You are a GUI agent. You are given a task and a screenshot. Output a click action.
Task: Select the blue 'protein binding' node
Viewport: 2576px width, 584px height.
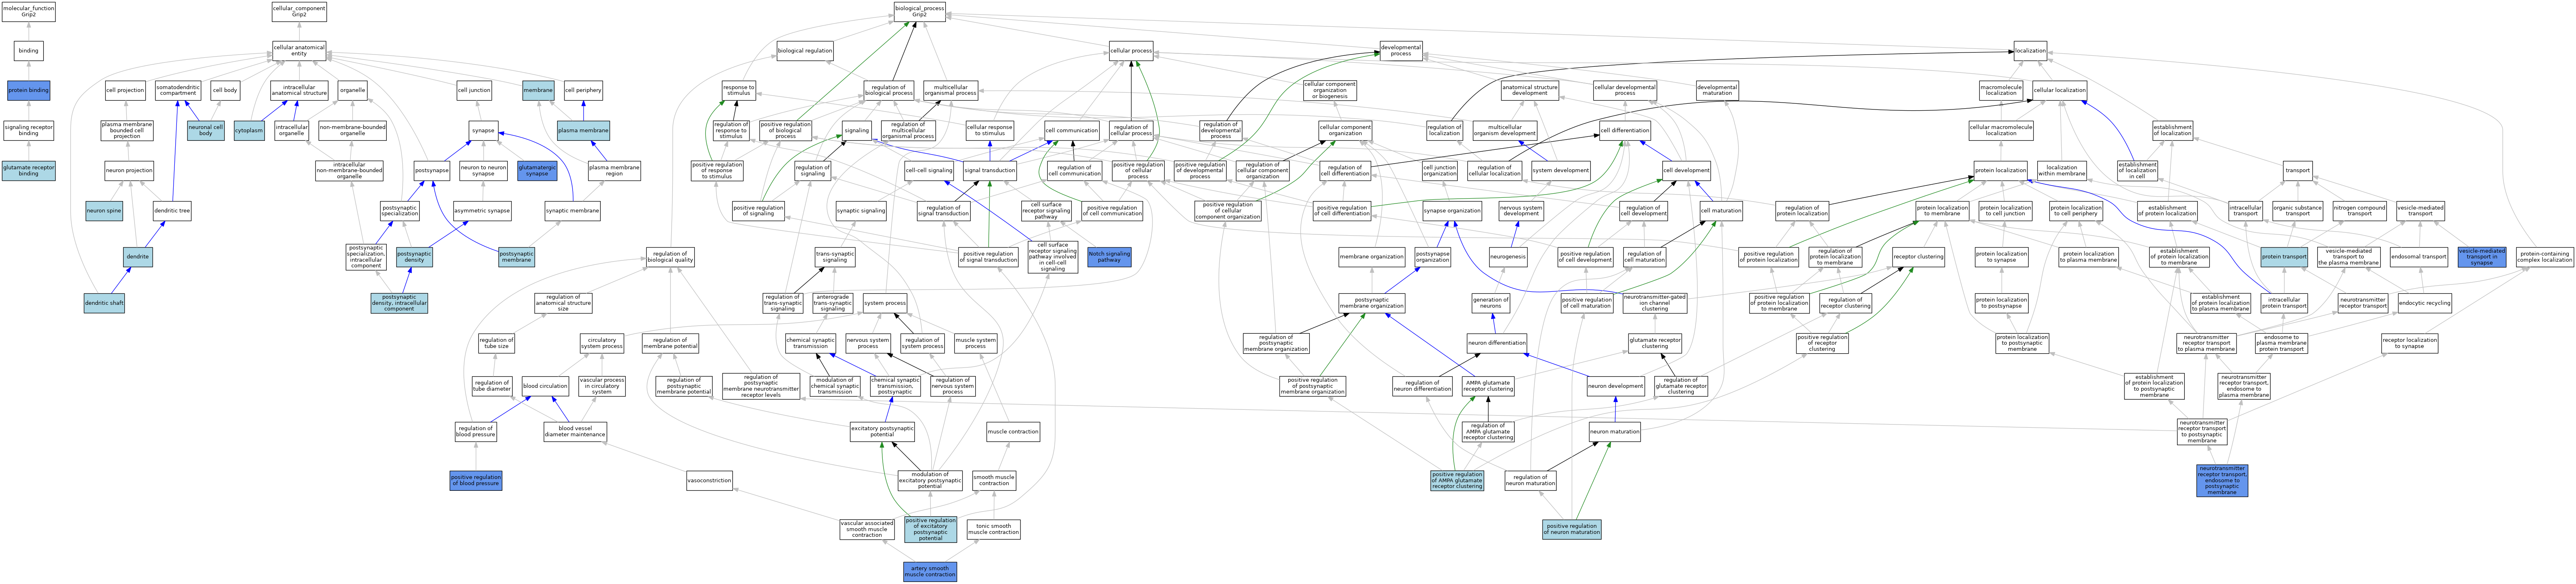(x=28, y=90)
